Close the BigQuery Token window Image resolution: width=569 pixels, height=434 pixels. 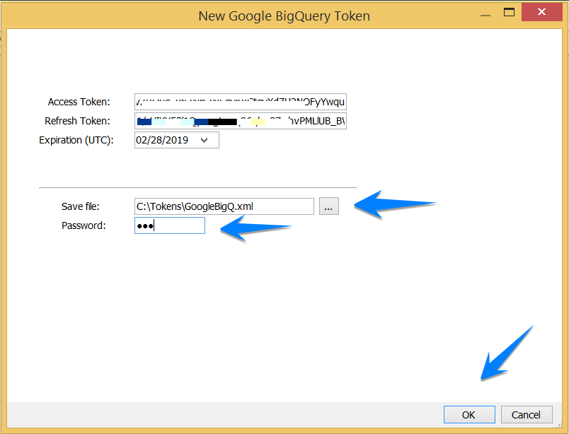click(x=541, y=12)
